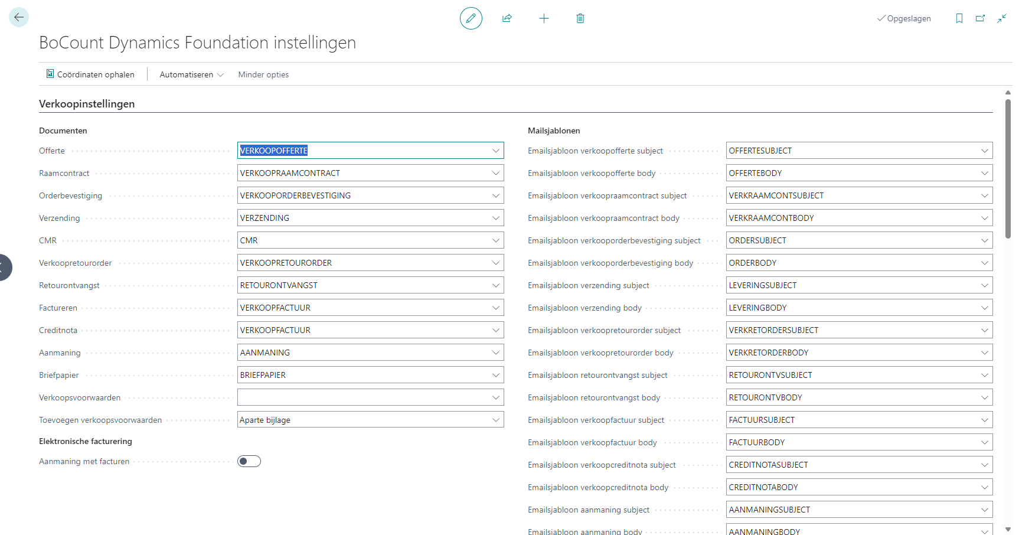The image size is (1032, 535).
Task: Open the CMR dropdown arrow
Action: coord(496,240)
